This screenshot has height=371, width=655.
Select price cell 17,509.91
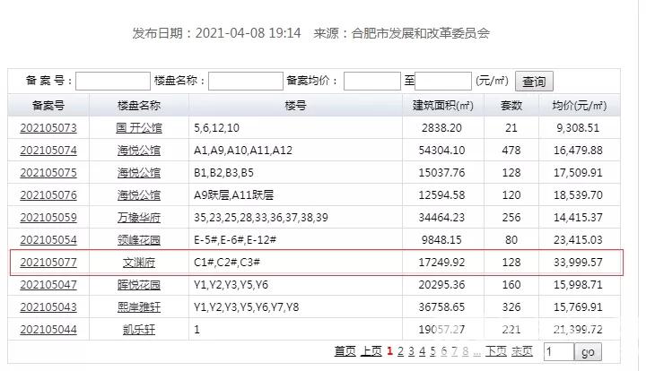[x=578, y=173]
